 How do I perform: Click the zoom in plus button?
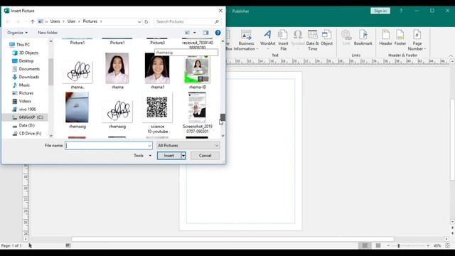(x=428, y=245)
